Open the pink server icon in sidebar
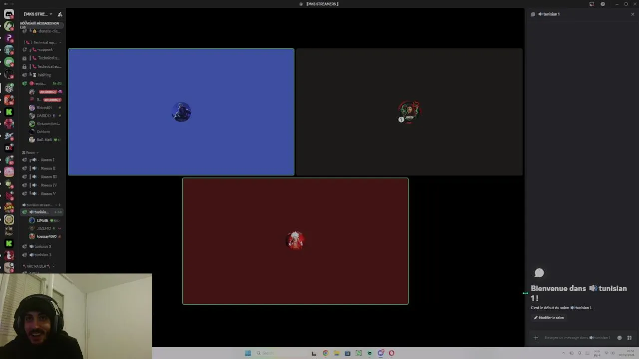Viewport: 639px width, 359px height. [9, 172]
